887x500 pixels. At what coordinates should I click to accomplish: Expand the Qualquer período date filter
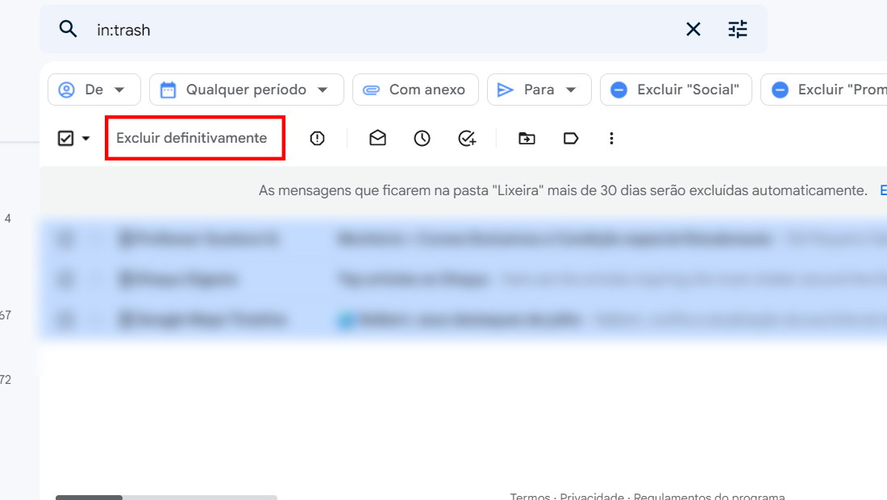coord(246,90)
